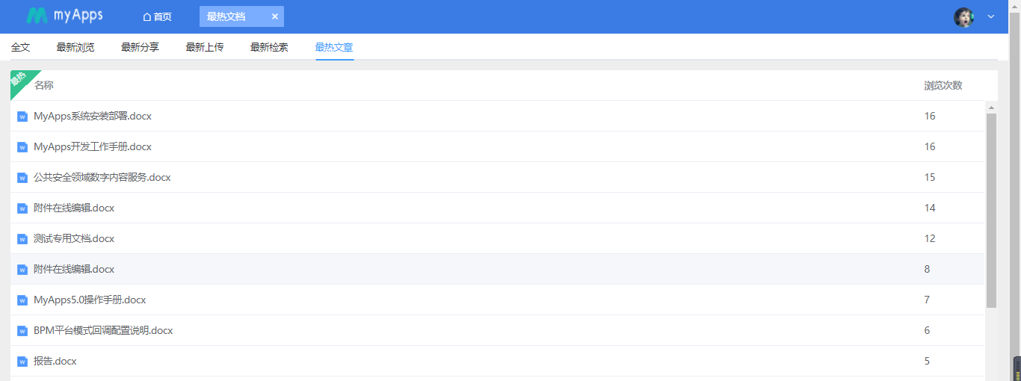Click the 名称 column header
Viewport: 1021px width, 381px height.
[44, 85]
